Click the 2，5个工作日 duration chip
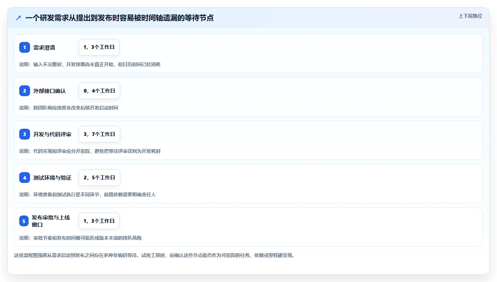 click(x=99, y=178)
